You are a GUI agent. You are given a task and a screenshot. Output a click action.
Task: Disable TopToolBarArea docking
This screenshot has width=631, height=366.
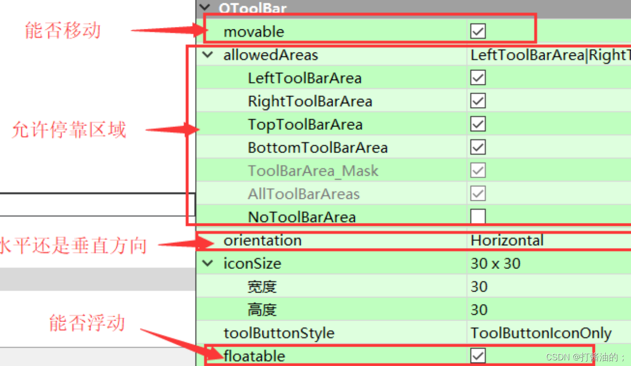pos(478,124)
